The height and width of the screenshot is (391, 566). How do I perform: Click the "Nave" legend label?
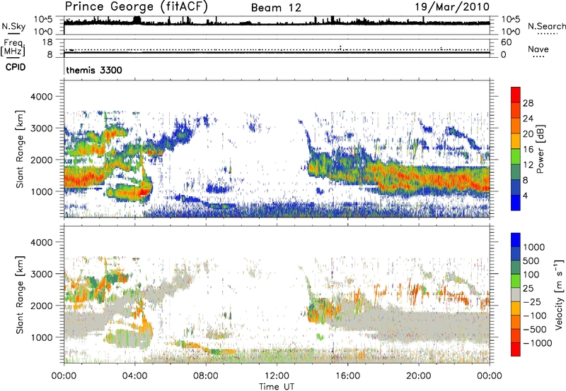click(x=538, y=49)
